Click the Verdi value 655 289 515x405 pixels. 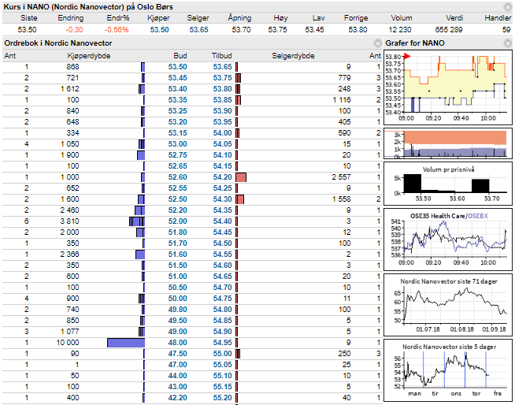pyautogui.click(x=449, y=30)
